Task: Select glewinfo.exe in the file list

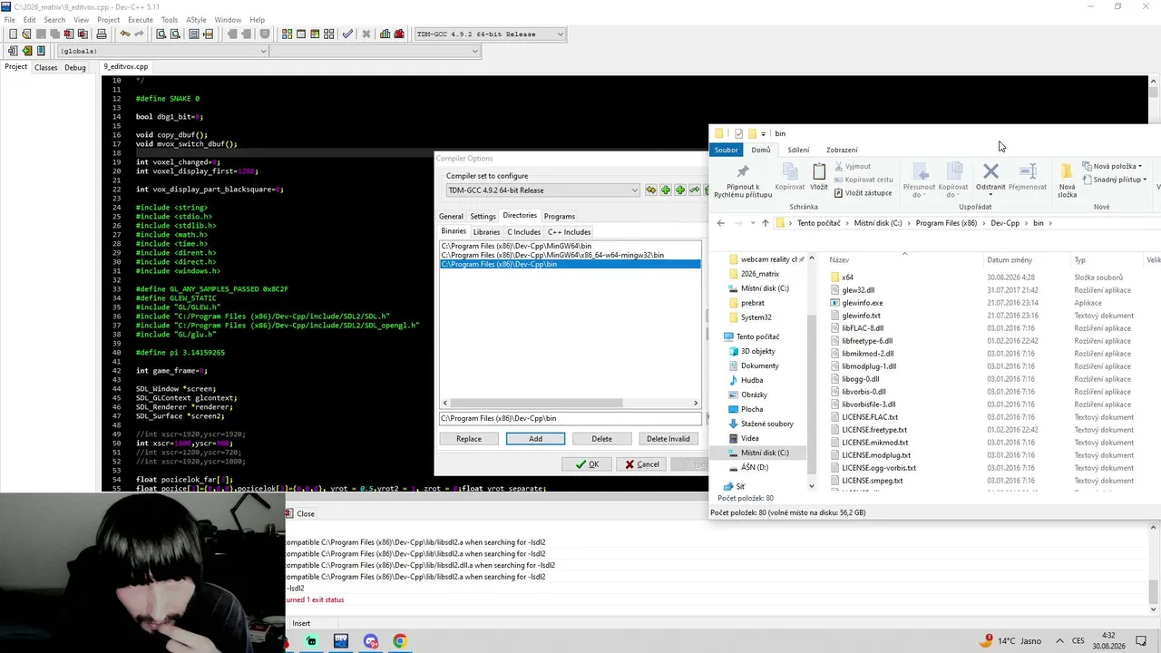Action: coord(862,303)
